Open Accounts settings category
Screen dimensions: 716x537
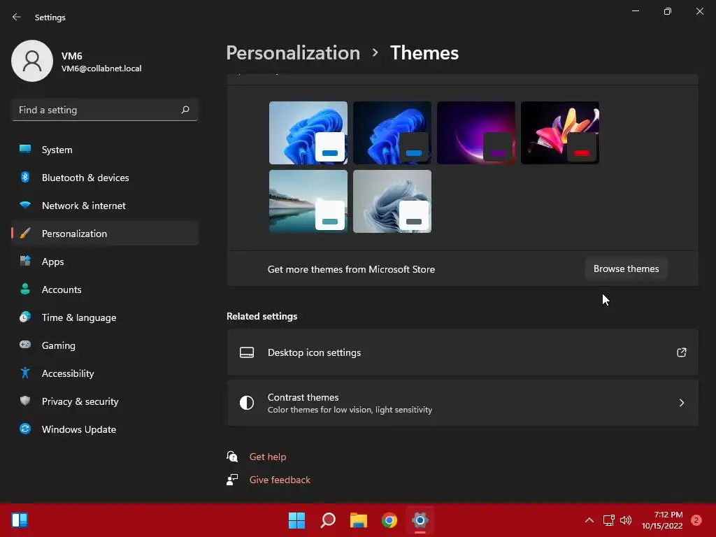point(105,289)
